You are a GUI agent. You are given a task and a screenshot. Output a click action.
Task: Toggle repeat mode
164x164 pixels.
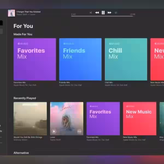[x=116, y=13]
